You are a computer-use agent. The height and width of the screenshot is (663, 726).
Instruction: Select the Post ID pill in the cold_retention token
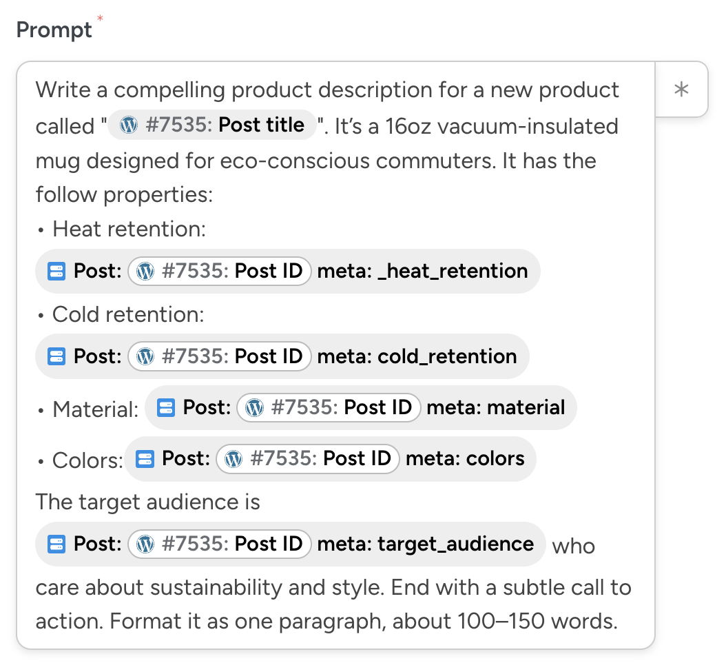(220, 356)
